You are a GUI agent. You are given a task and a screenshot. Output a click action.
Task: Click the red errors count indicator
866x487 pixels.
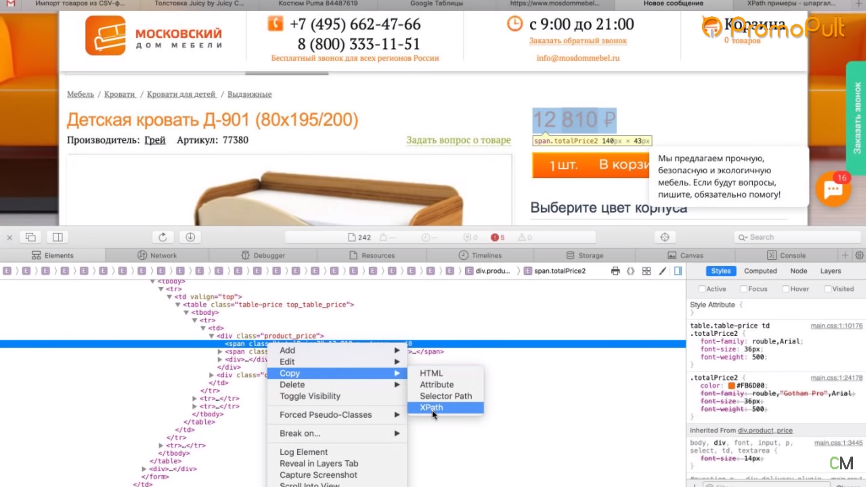click(497, 237)
